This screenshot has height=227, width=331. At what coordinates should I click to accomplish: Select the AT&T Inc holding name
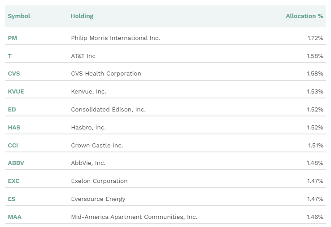pyautogui.click(x=83, y=56)
